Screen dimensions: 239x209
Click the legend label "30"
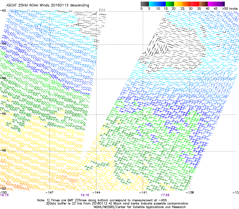coord(191,9)
